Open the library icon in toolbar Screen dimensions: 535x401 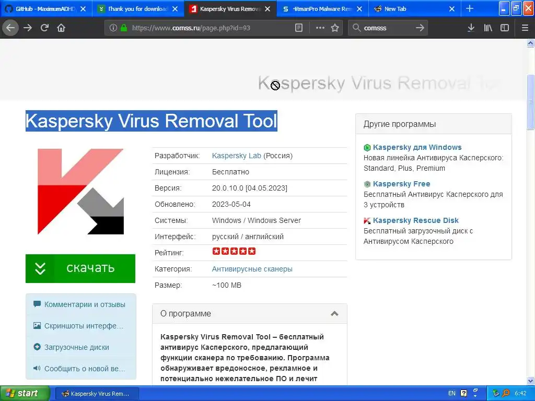488,28
